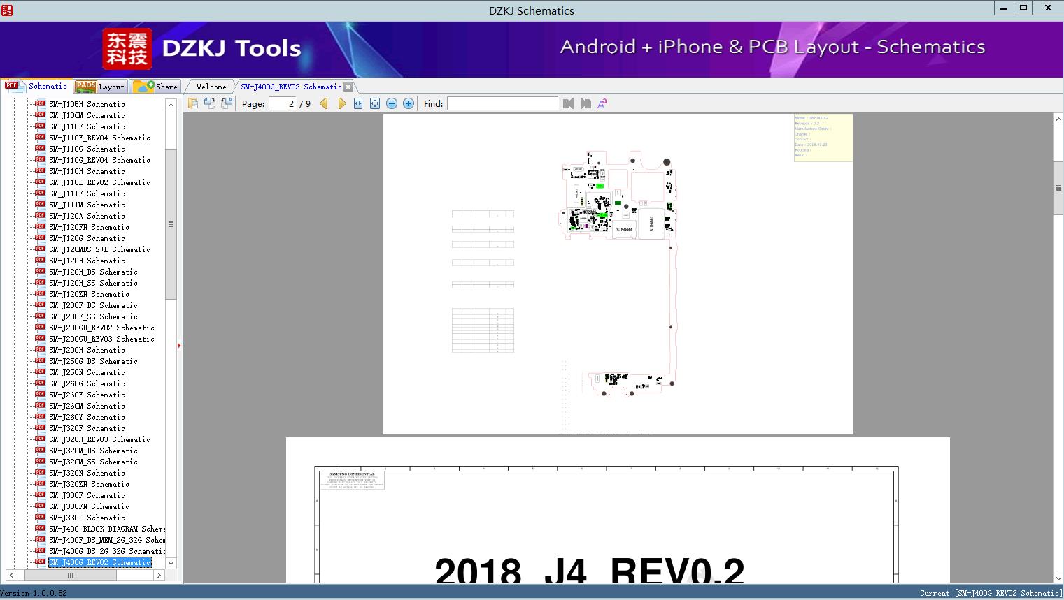Switch to the Schematic panel tab

pos(36,86)
